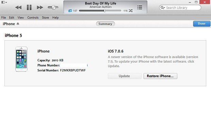211x138 pixels.
Task: Open window menu dropdown at top-left
Action: (x=4, y=2)
